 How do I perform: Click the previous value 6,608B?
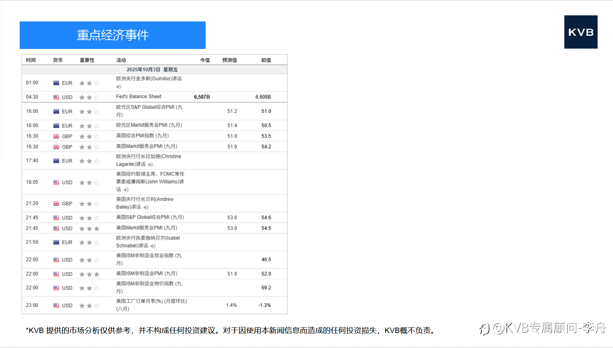[263, 97]
